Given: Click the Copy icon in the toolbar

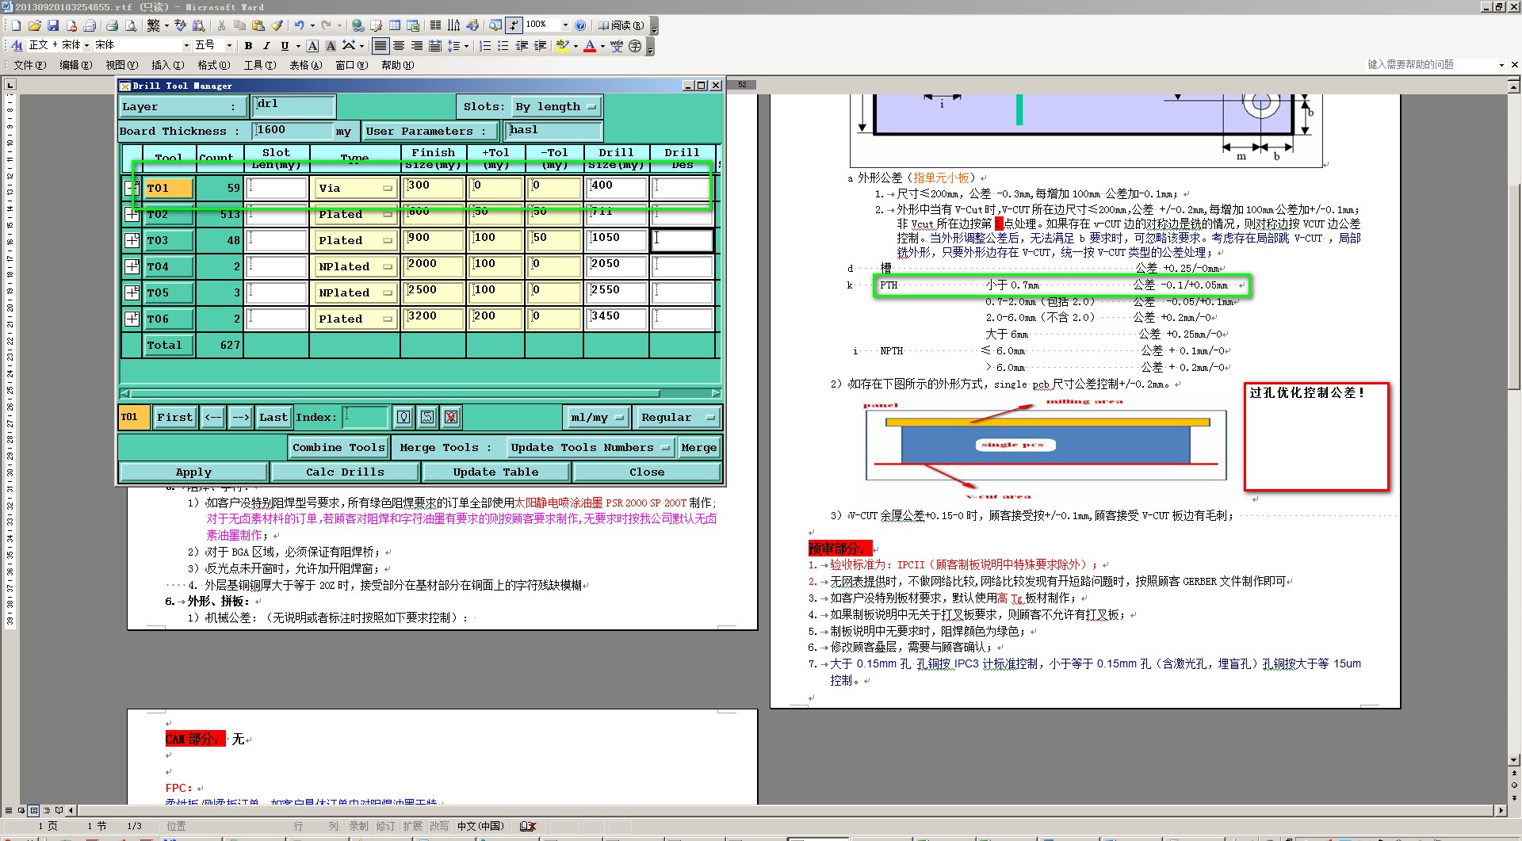Looking at the screenshot, I should [x=239, y=25].
